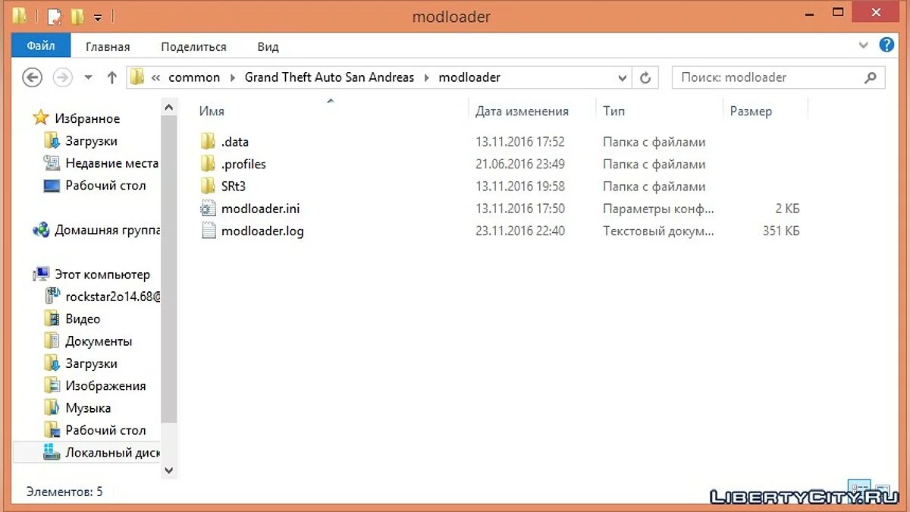Click the Элементов: 5 status bar text
The image size is (910, 512).
click(x=64, y=492)
